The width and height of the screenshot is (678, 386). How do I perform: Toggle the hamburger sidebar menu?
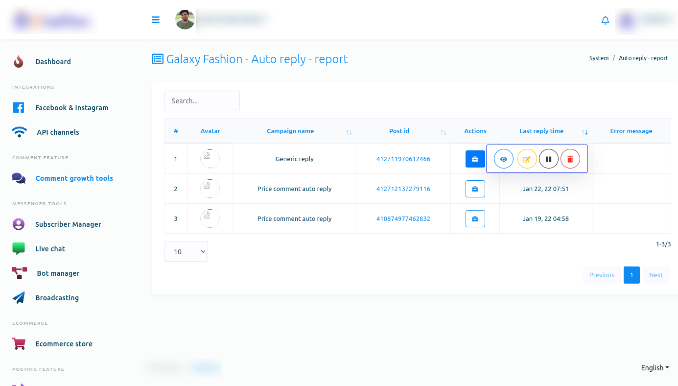[156, 20]
